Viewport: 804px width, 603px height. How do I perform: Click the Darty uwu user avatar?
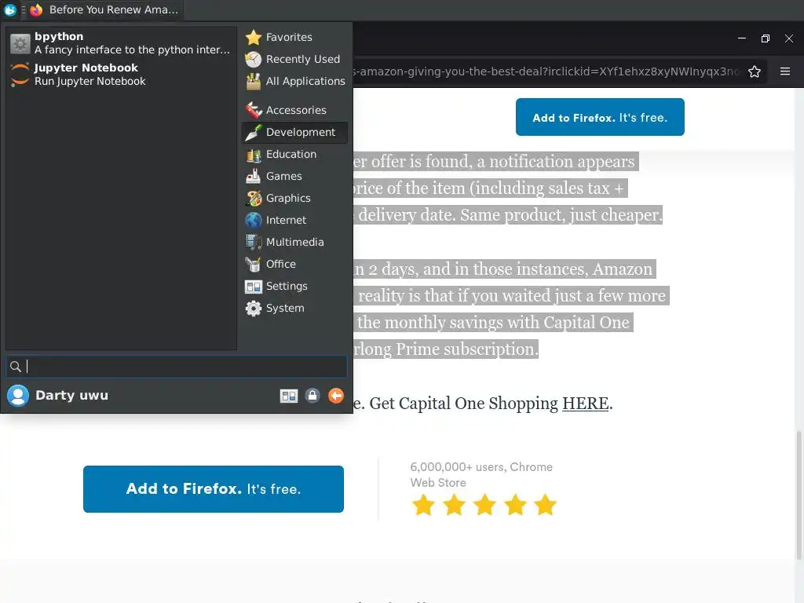point(18,396)
